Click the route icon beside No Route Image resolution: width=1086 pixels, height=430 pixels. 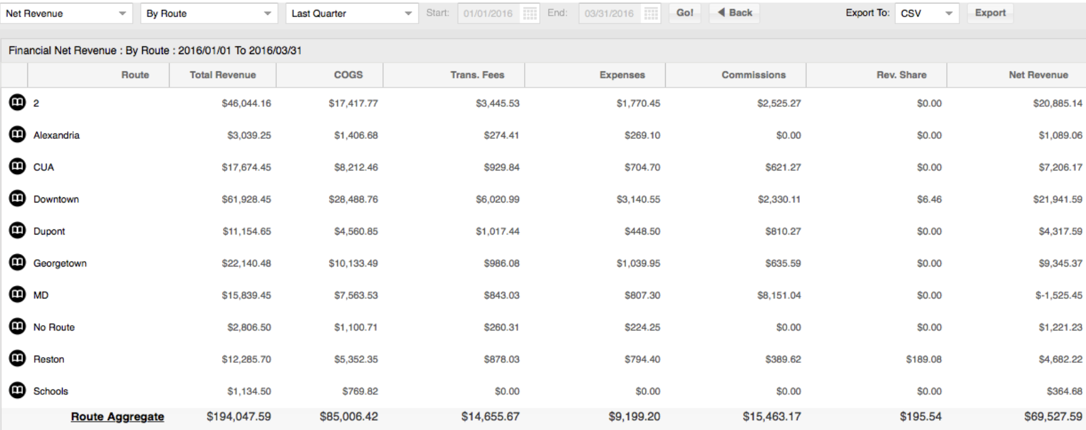pyautogui.click(x=17, y=326)
